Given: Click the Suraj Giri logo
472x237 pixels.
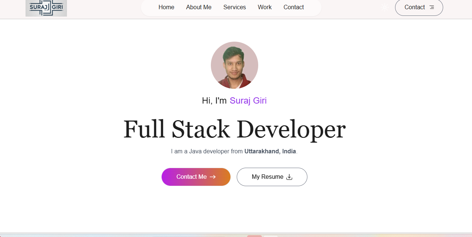Looking at the screenshot, I should 46,8.
